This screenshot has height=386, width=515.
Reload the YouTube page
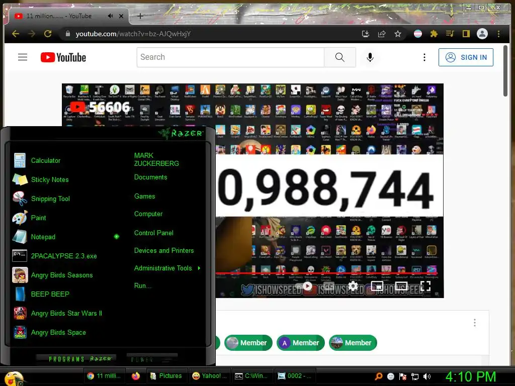point(48,34)
